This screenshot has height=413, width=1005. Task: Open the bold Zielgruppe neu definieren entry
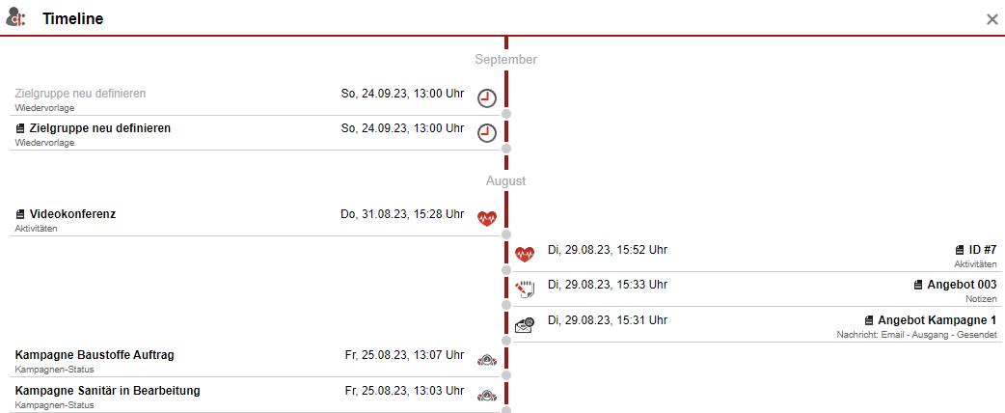coord(99,128)
